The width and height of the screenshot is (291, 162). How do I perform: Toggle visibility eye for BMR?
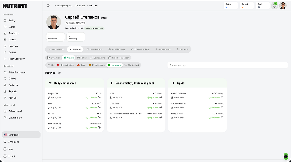[x=99, y=127]
